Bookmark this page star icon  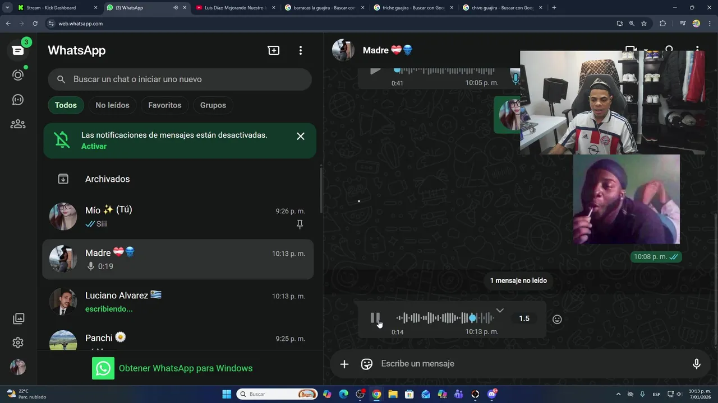[x=644, y=24]
